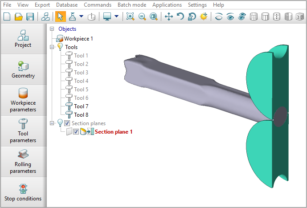Uncheck the Section planes group checkbox
Screen dimensions: 307x208
[x=67, y=123]
